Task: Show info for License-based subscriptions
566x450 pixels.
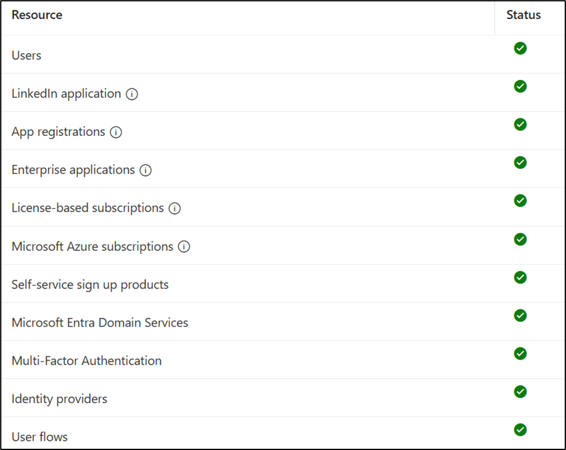Action: pos(174,209)
